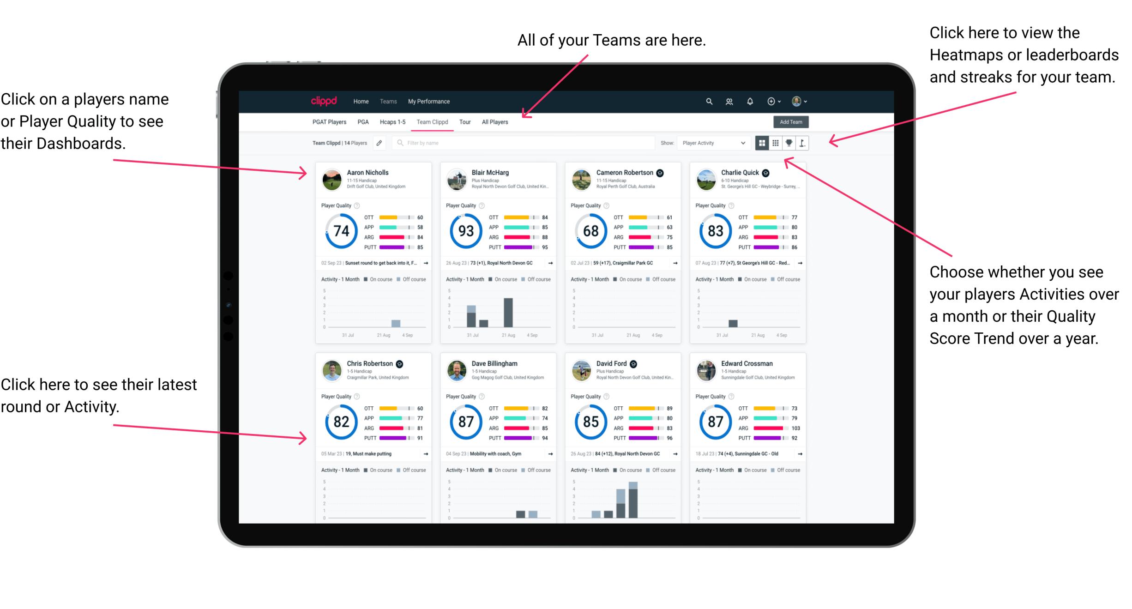
Task: Click the Add Team button
Action: click(792, 122)
